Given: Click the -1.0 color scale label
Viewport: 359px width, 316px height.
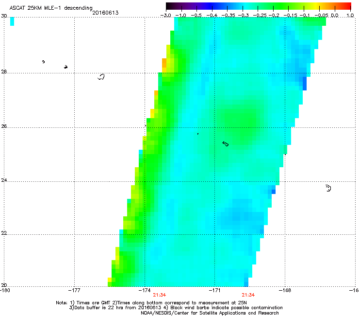Looking at the screenshot, I should point(180,16).
